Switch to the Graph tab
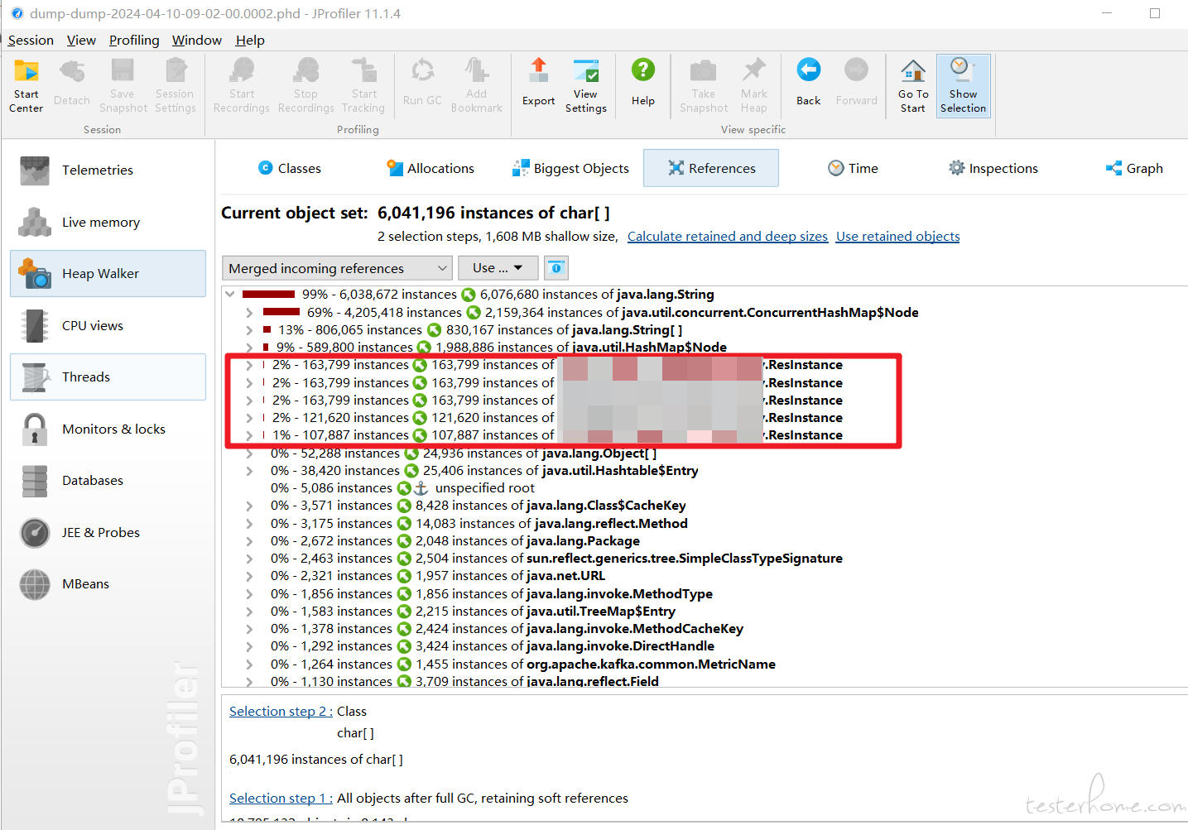The image size is (1188, 830). [1134, 168]
